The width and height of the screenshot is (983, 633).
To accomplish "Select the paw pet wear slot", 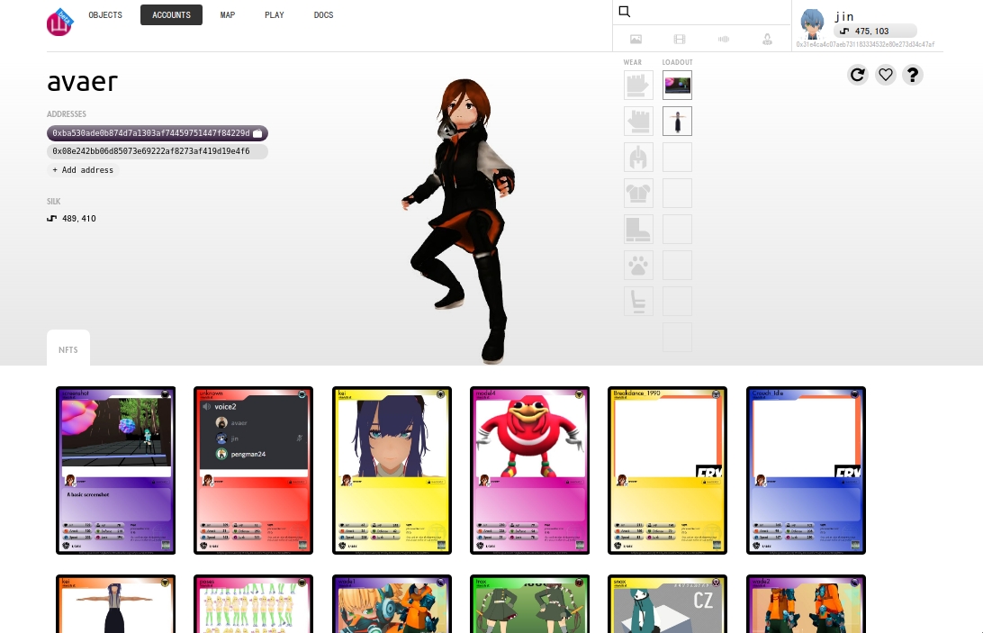I will [x=638, y=266].
